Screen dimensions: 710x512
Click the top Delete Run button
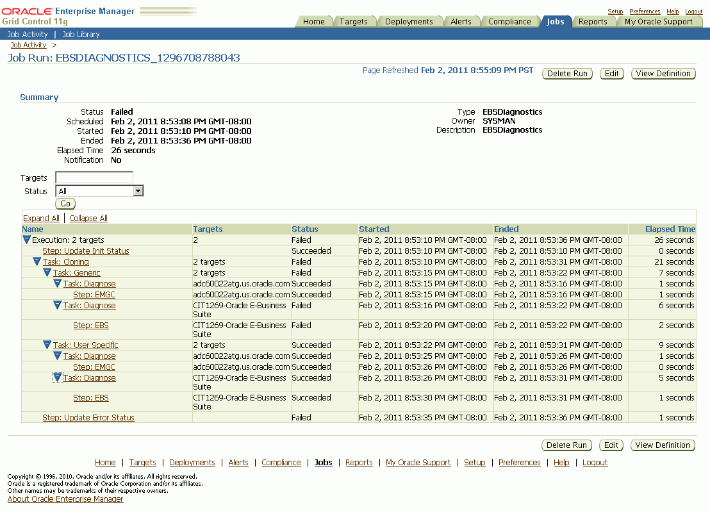pos(567,73)
